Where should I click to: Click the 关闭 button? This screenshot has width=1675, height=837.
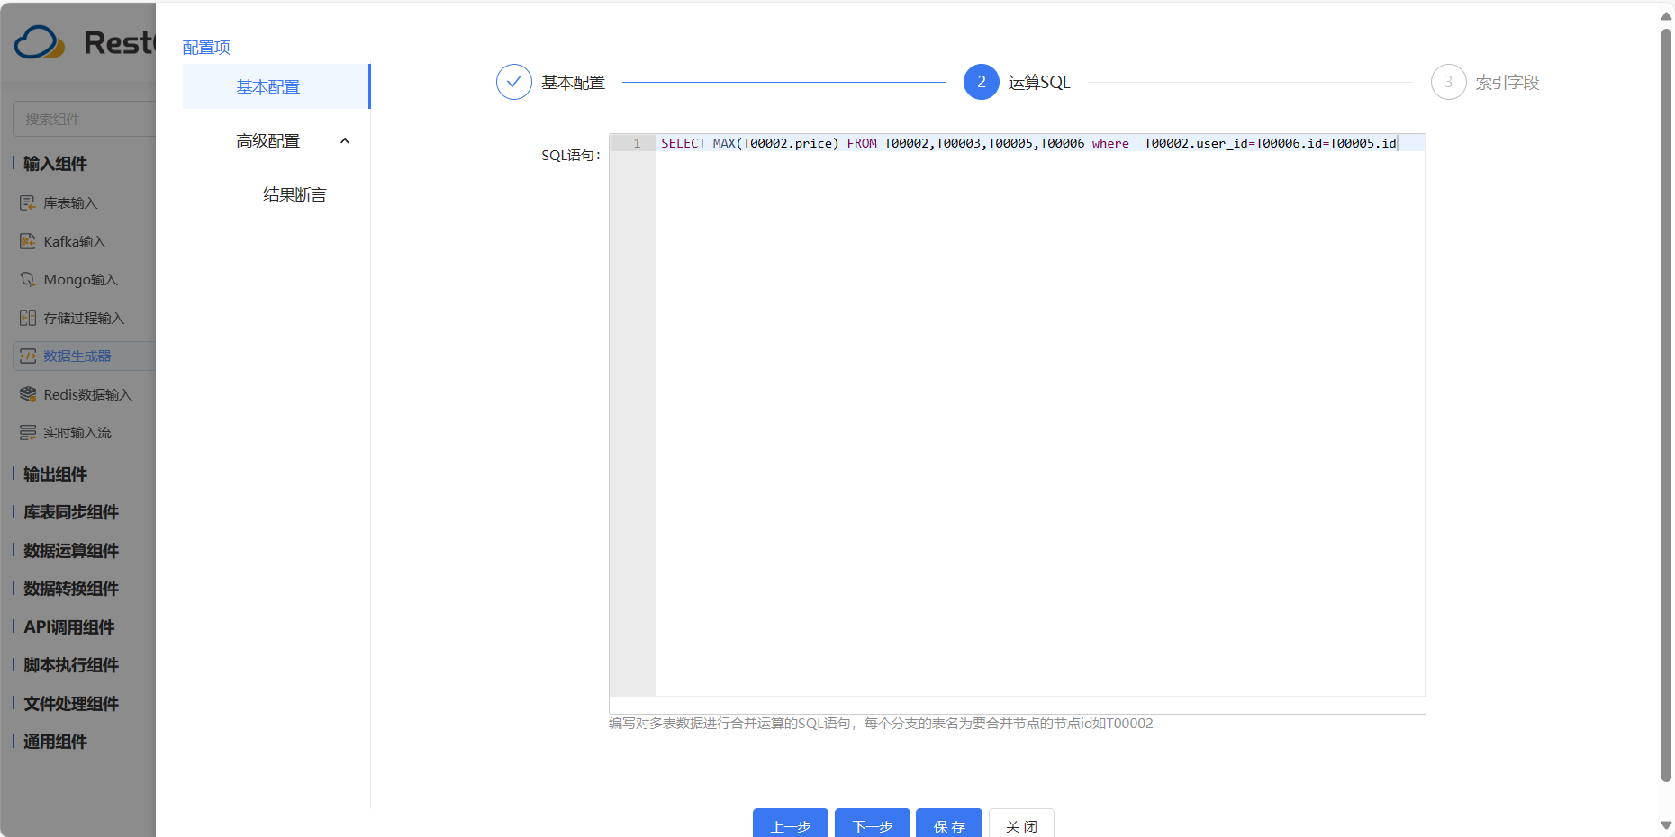(x=1021, y=823)
